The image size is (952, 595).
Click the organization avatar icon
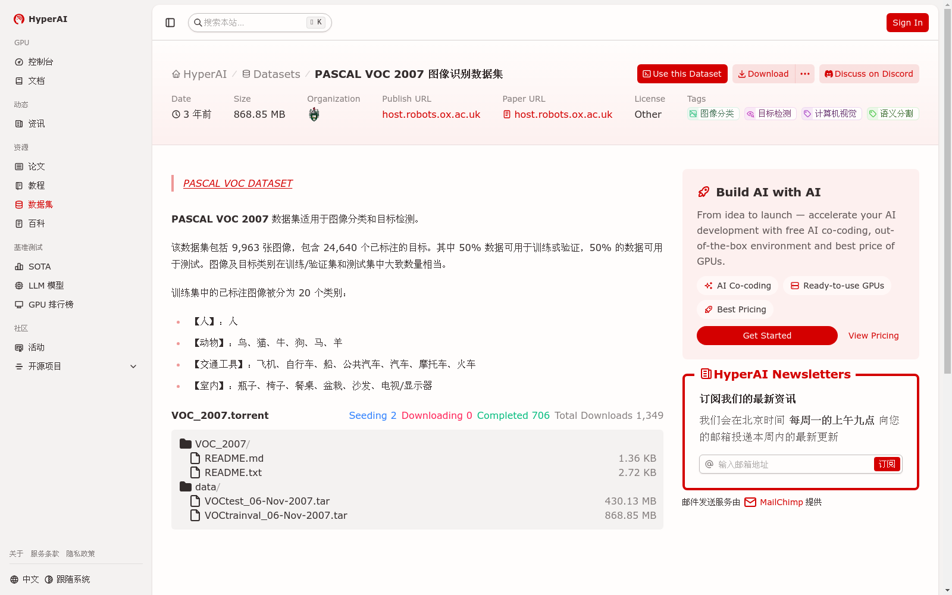click(x=314, y=114)
